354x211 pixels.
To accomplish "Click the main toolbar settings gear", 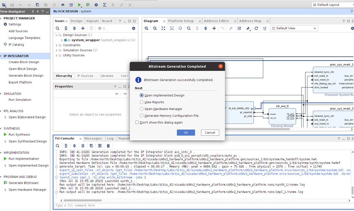I will click(x=96, y=5).
